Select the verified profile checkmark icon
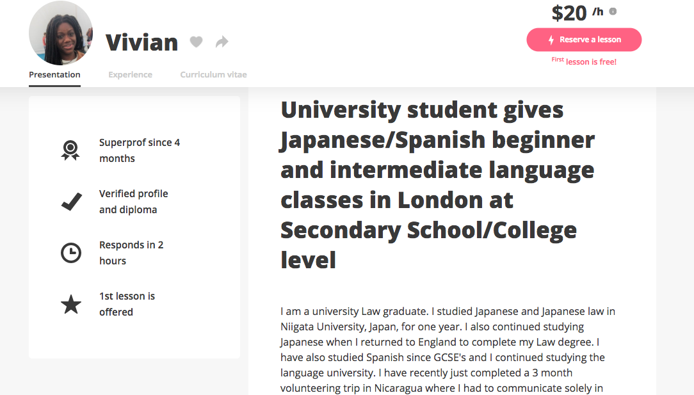 tap(71, 201)
